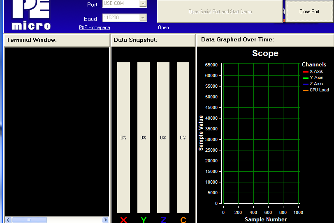Screen dimensions: 334x223
Task: Click the Close Port button
Action: coord(309,11)
